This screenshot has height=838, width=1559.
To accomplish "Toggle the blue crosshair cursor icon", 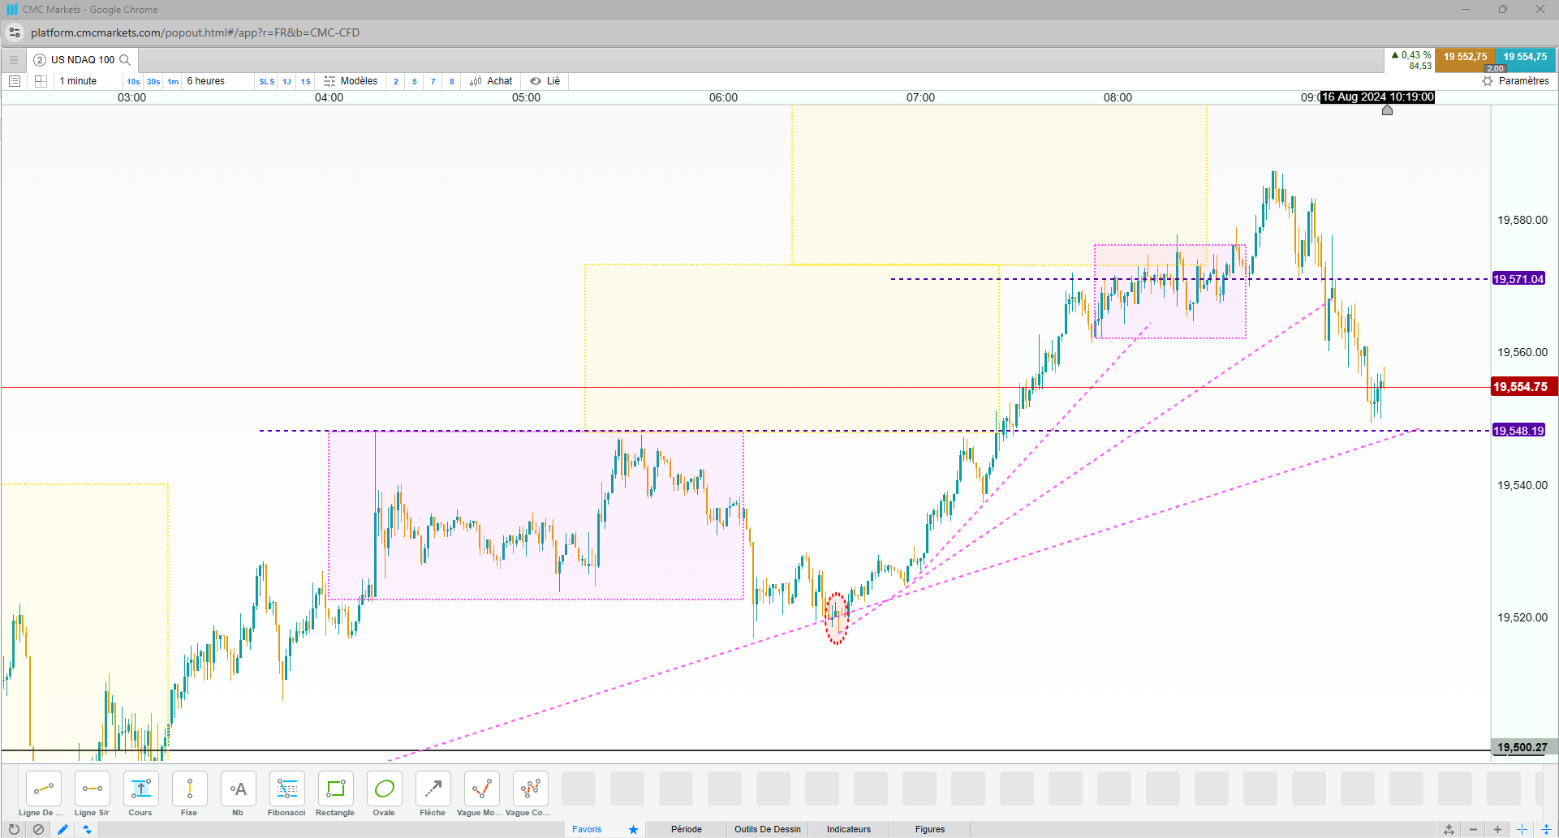I will [1522, 829].
